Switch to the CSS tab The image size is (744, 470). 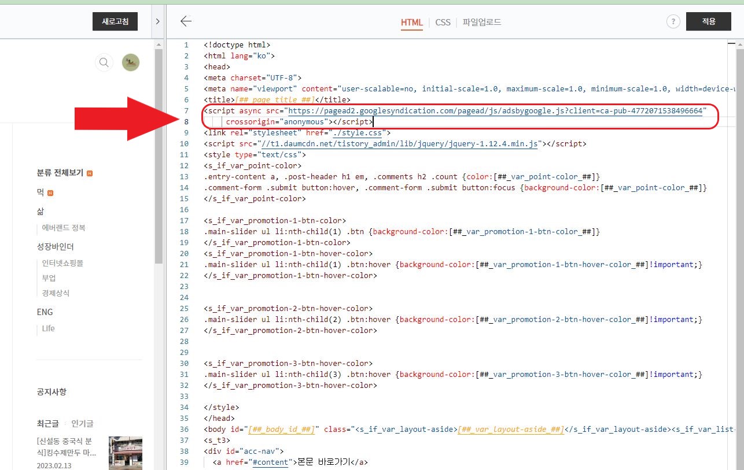coord(443,22)
